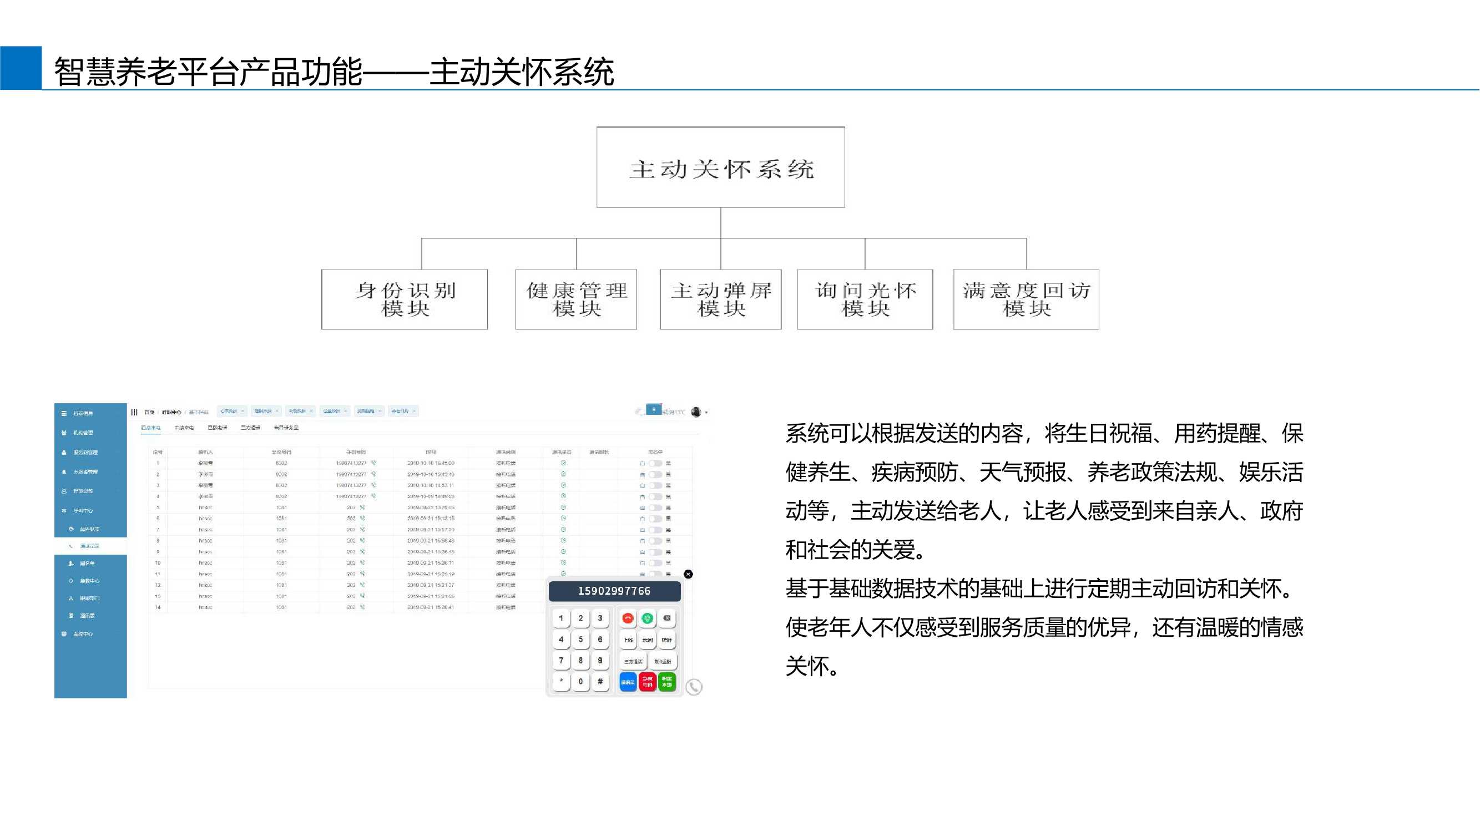Switch to the 三方通话 tab

click(250, 428)
